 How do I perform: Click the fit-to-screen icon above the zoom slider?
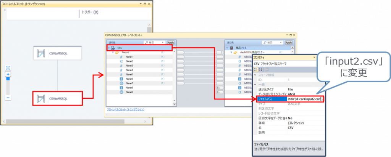(x=8, y=67)
